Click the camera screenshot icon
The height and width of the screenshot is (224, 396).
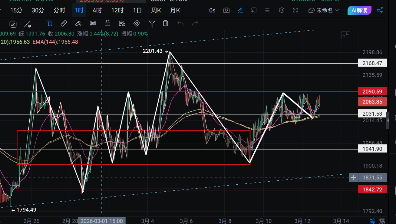pyautogui.click(x=226, y=10)
